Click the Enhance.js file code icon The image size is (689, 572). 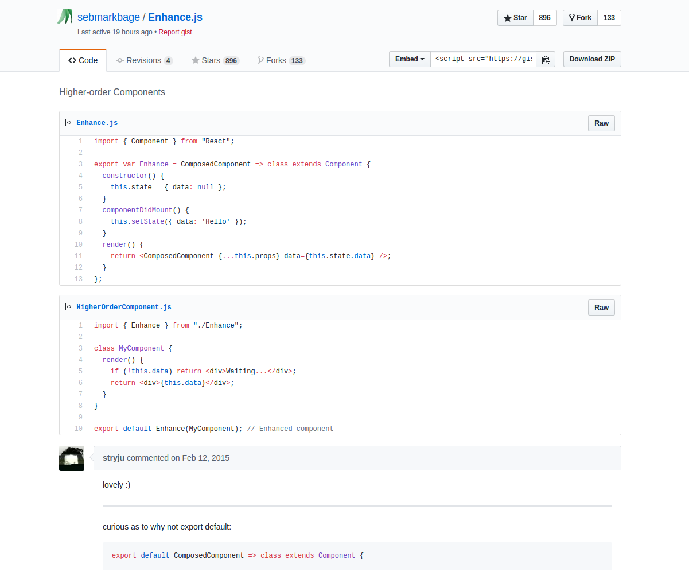tap(69, 123)
